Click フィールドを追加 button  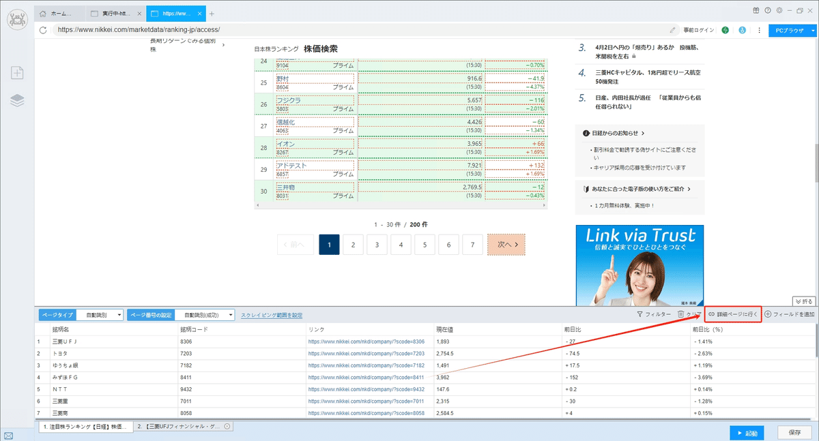pyautogui.click(x=790, y=315)
